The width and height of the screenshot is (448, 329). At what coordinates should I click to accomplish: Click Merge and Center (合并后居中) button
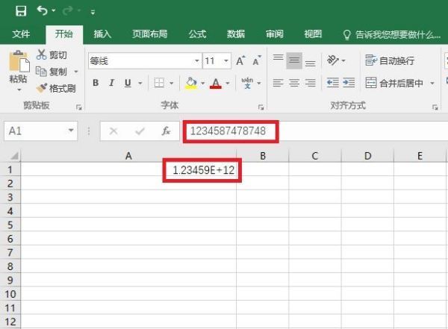pyautogui.click(x=393, y=83)
